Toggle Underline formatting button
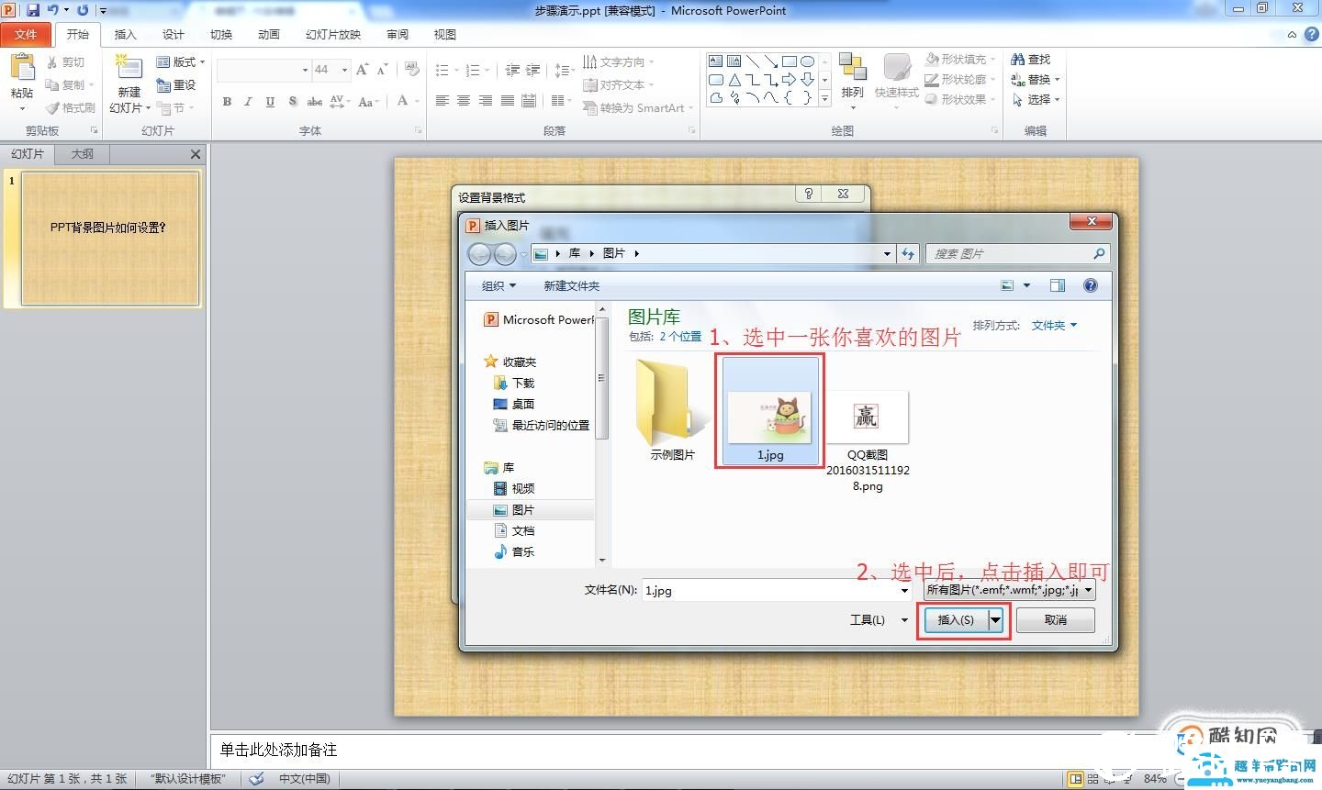 tap(270, 102)
